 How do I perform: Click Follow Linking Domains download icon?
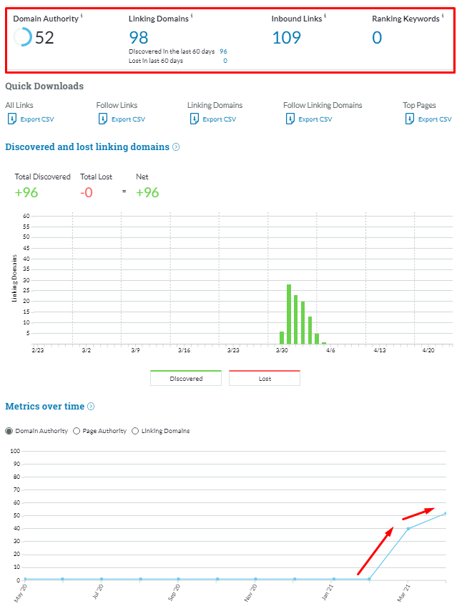tap(290, 119)
